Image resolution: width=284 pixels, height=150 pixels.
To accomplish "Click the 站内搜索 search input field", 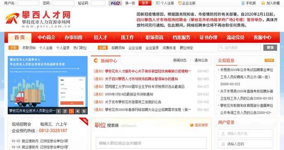I will pos(239,48).
